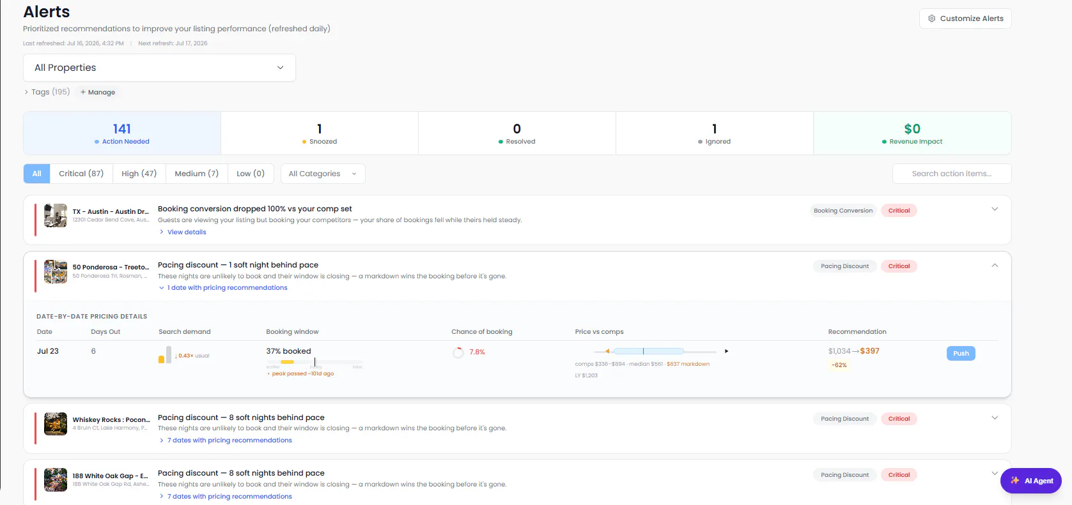Click the Search demand column header
Screen dimensions: 1072x505
coord(185,332)
